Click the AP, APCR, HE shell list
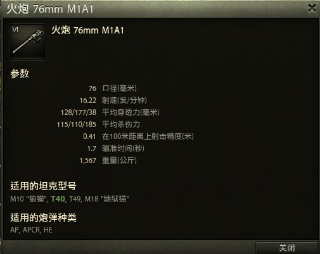Viewport: 320px width, 254px height. [31, 230]
